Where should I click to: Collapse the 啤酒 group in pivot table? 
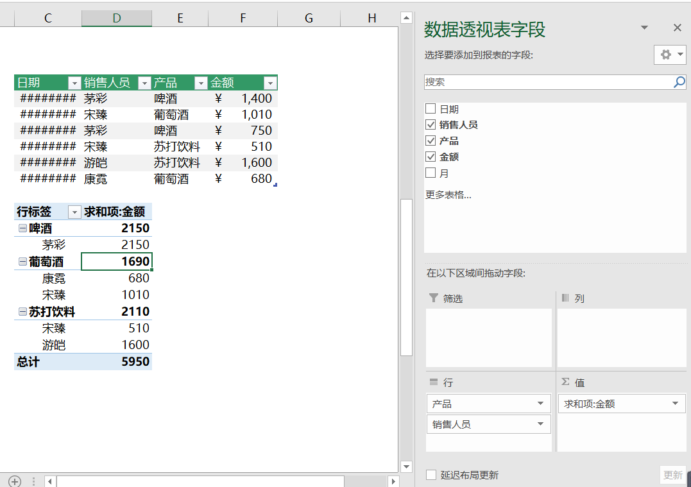pyautogui.click(x=22, y=228)
